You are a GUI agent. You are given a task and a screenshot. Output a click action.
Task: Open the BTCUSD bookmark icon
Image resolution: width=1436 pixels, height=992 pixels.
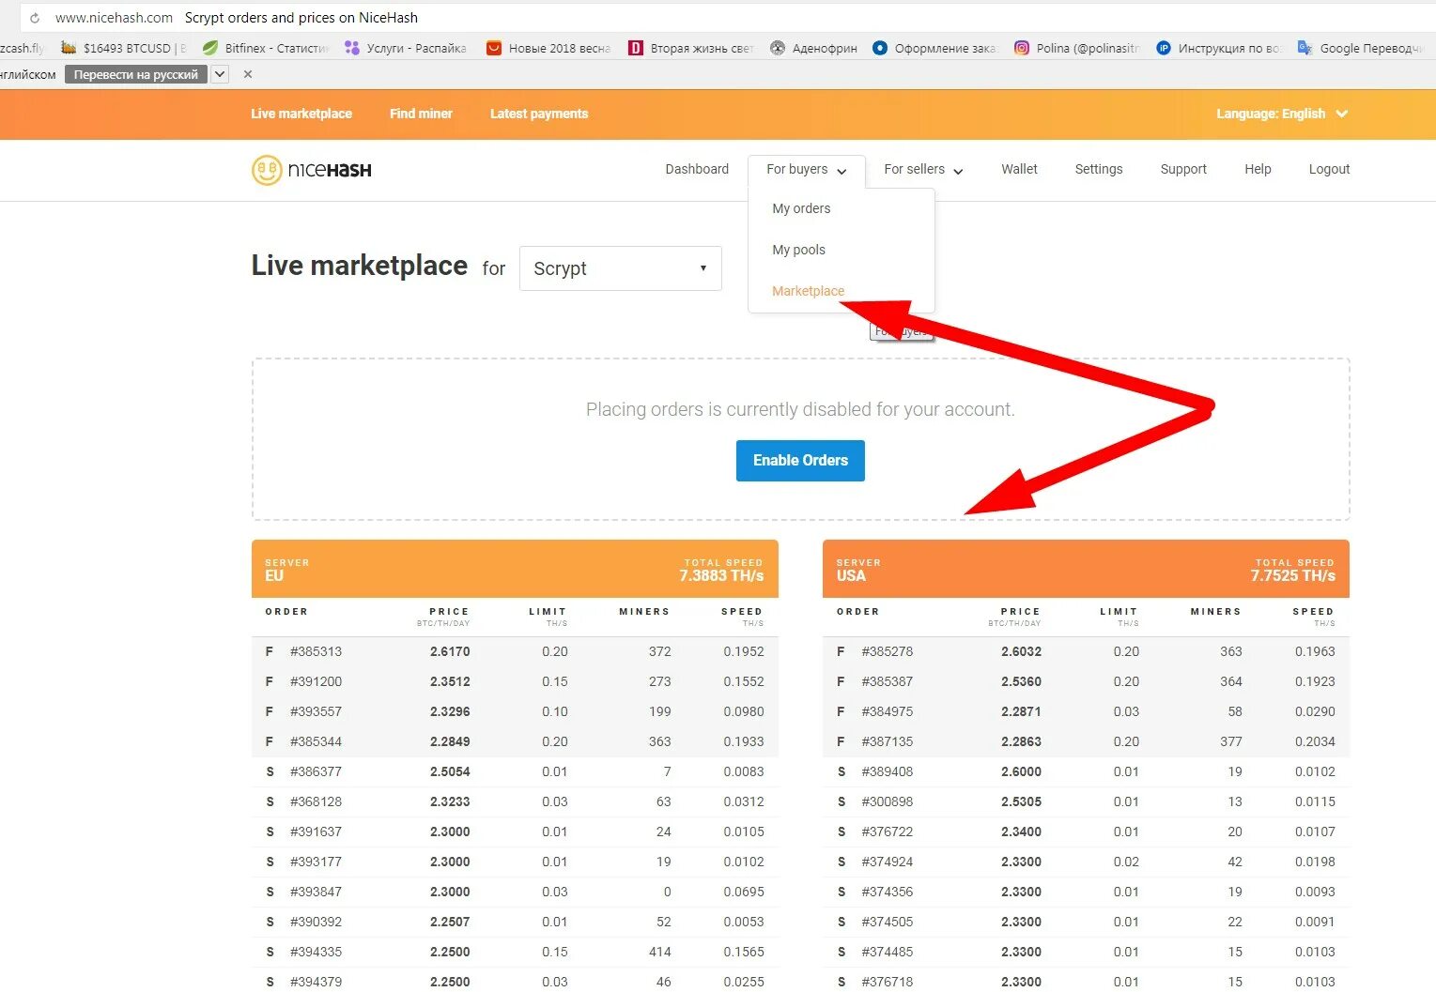tap(69, 48)
